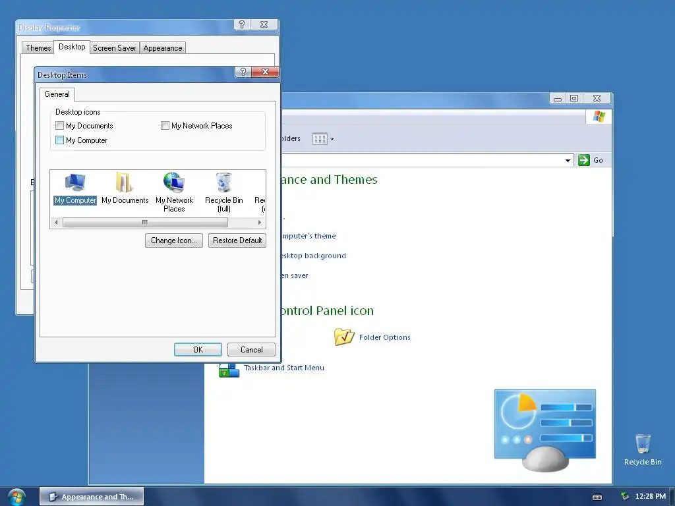Click the Restore Default button
Image resolution: width=675 pixels, height=506 pixels.
(x=237, y=240)
